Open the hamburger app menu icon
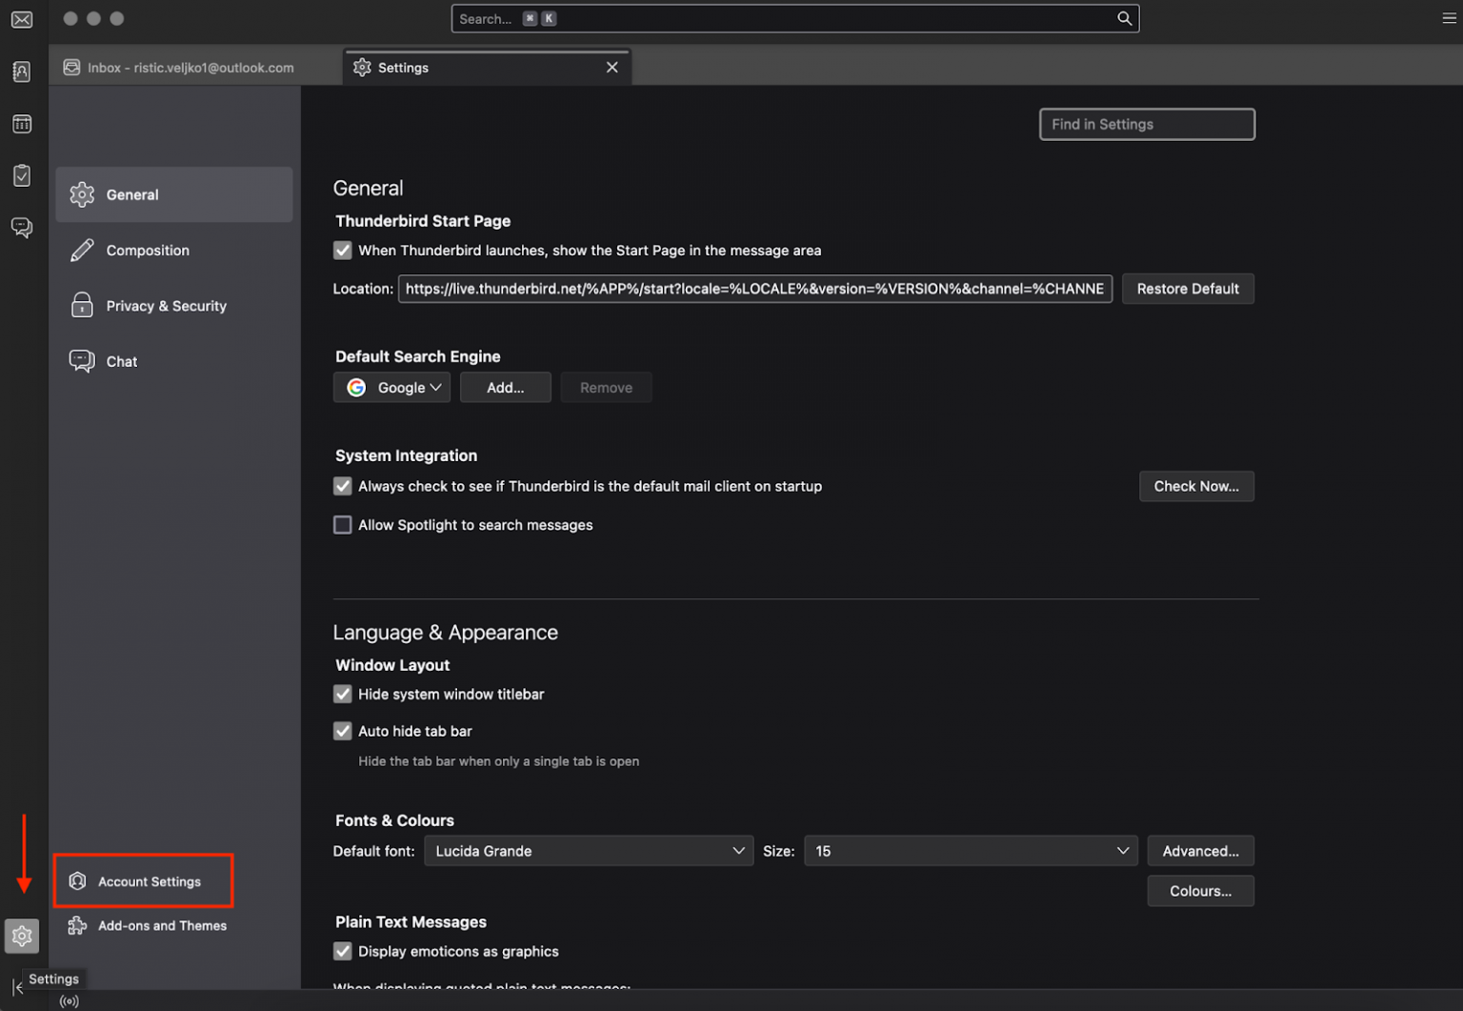Screen dimensions: 1463x1011 1449,19
